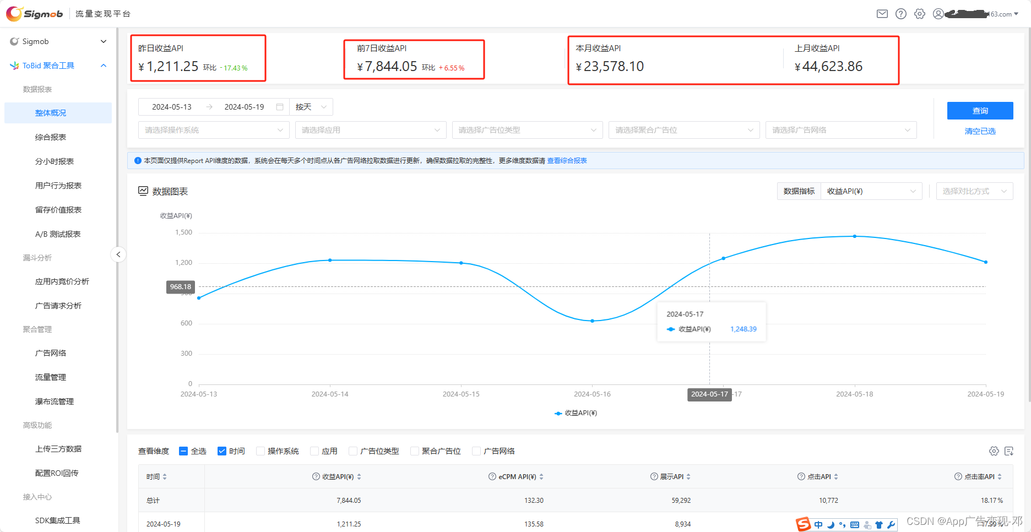Image resolution: width=1031 pixels, height=532 pixels.
Task: Open the 请选择应用 dropdown
Action: coord(371,130)
